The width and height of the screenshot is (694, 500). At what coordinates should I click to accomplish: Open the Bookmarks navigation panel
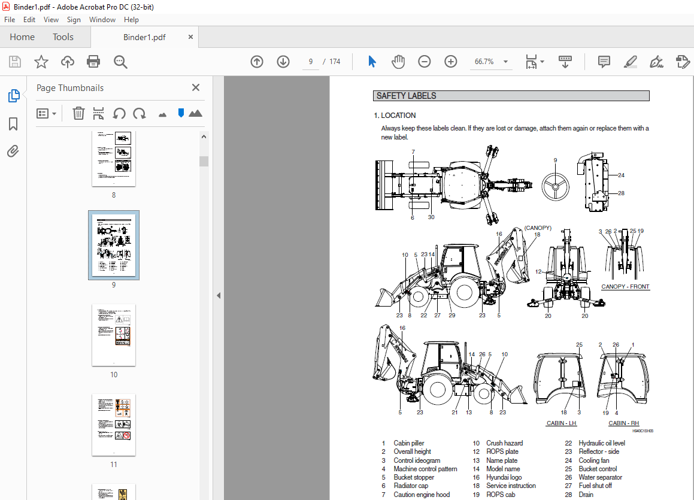[x=13, y=124]
